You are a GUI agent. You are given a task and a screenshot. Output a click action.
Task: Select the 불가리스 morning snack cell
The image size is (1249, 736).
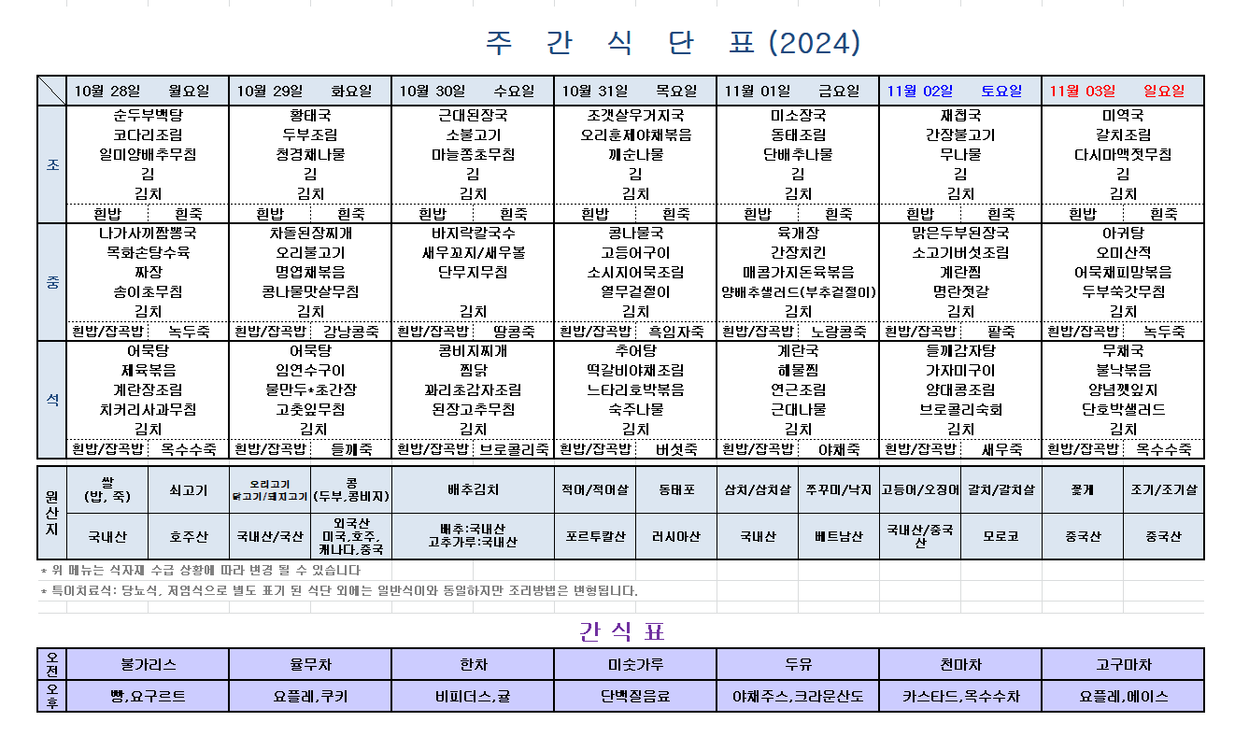(x=148, y=665)
